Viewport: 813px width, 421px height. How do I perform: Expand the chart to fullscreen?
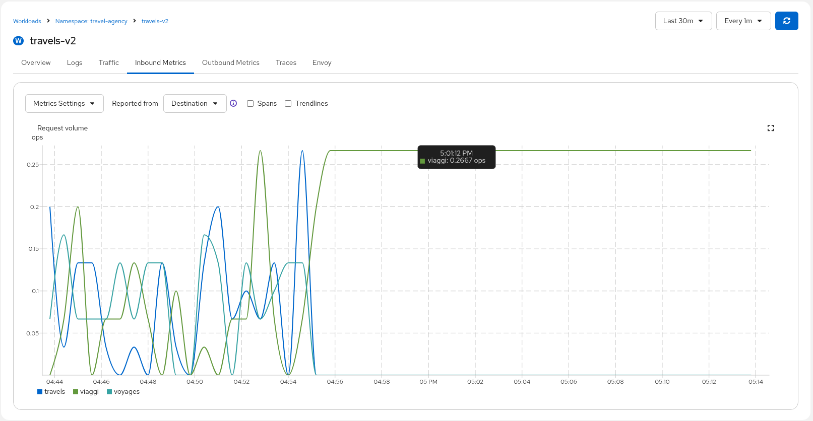(771, 128)
